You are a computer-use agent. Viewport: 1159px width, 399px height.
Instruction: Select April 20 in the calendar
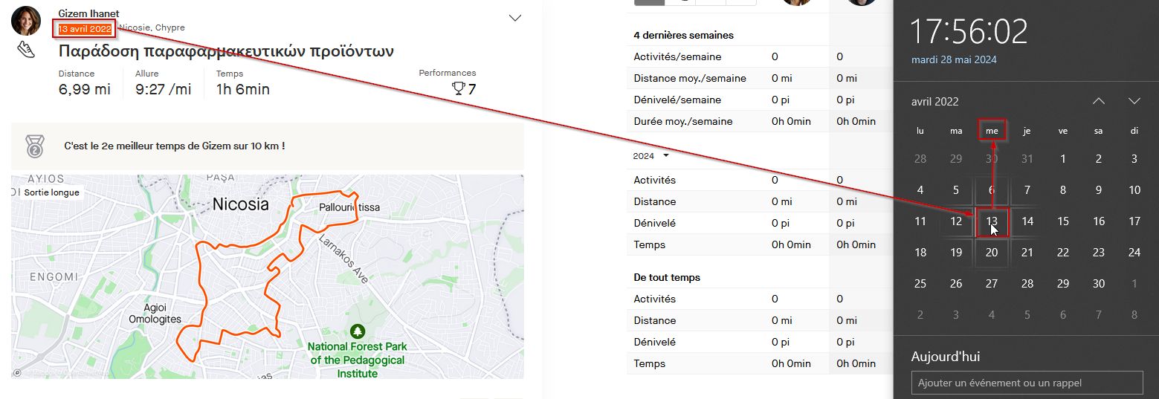(992, 253)
